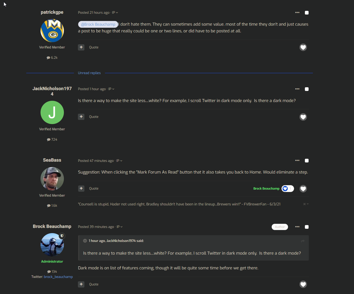
Task: Open the three-dots options menu on Brock Beauchamp's post
Action: (x=297, y=227)
